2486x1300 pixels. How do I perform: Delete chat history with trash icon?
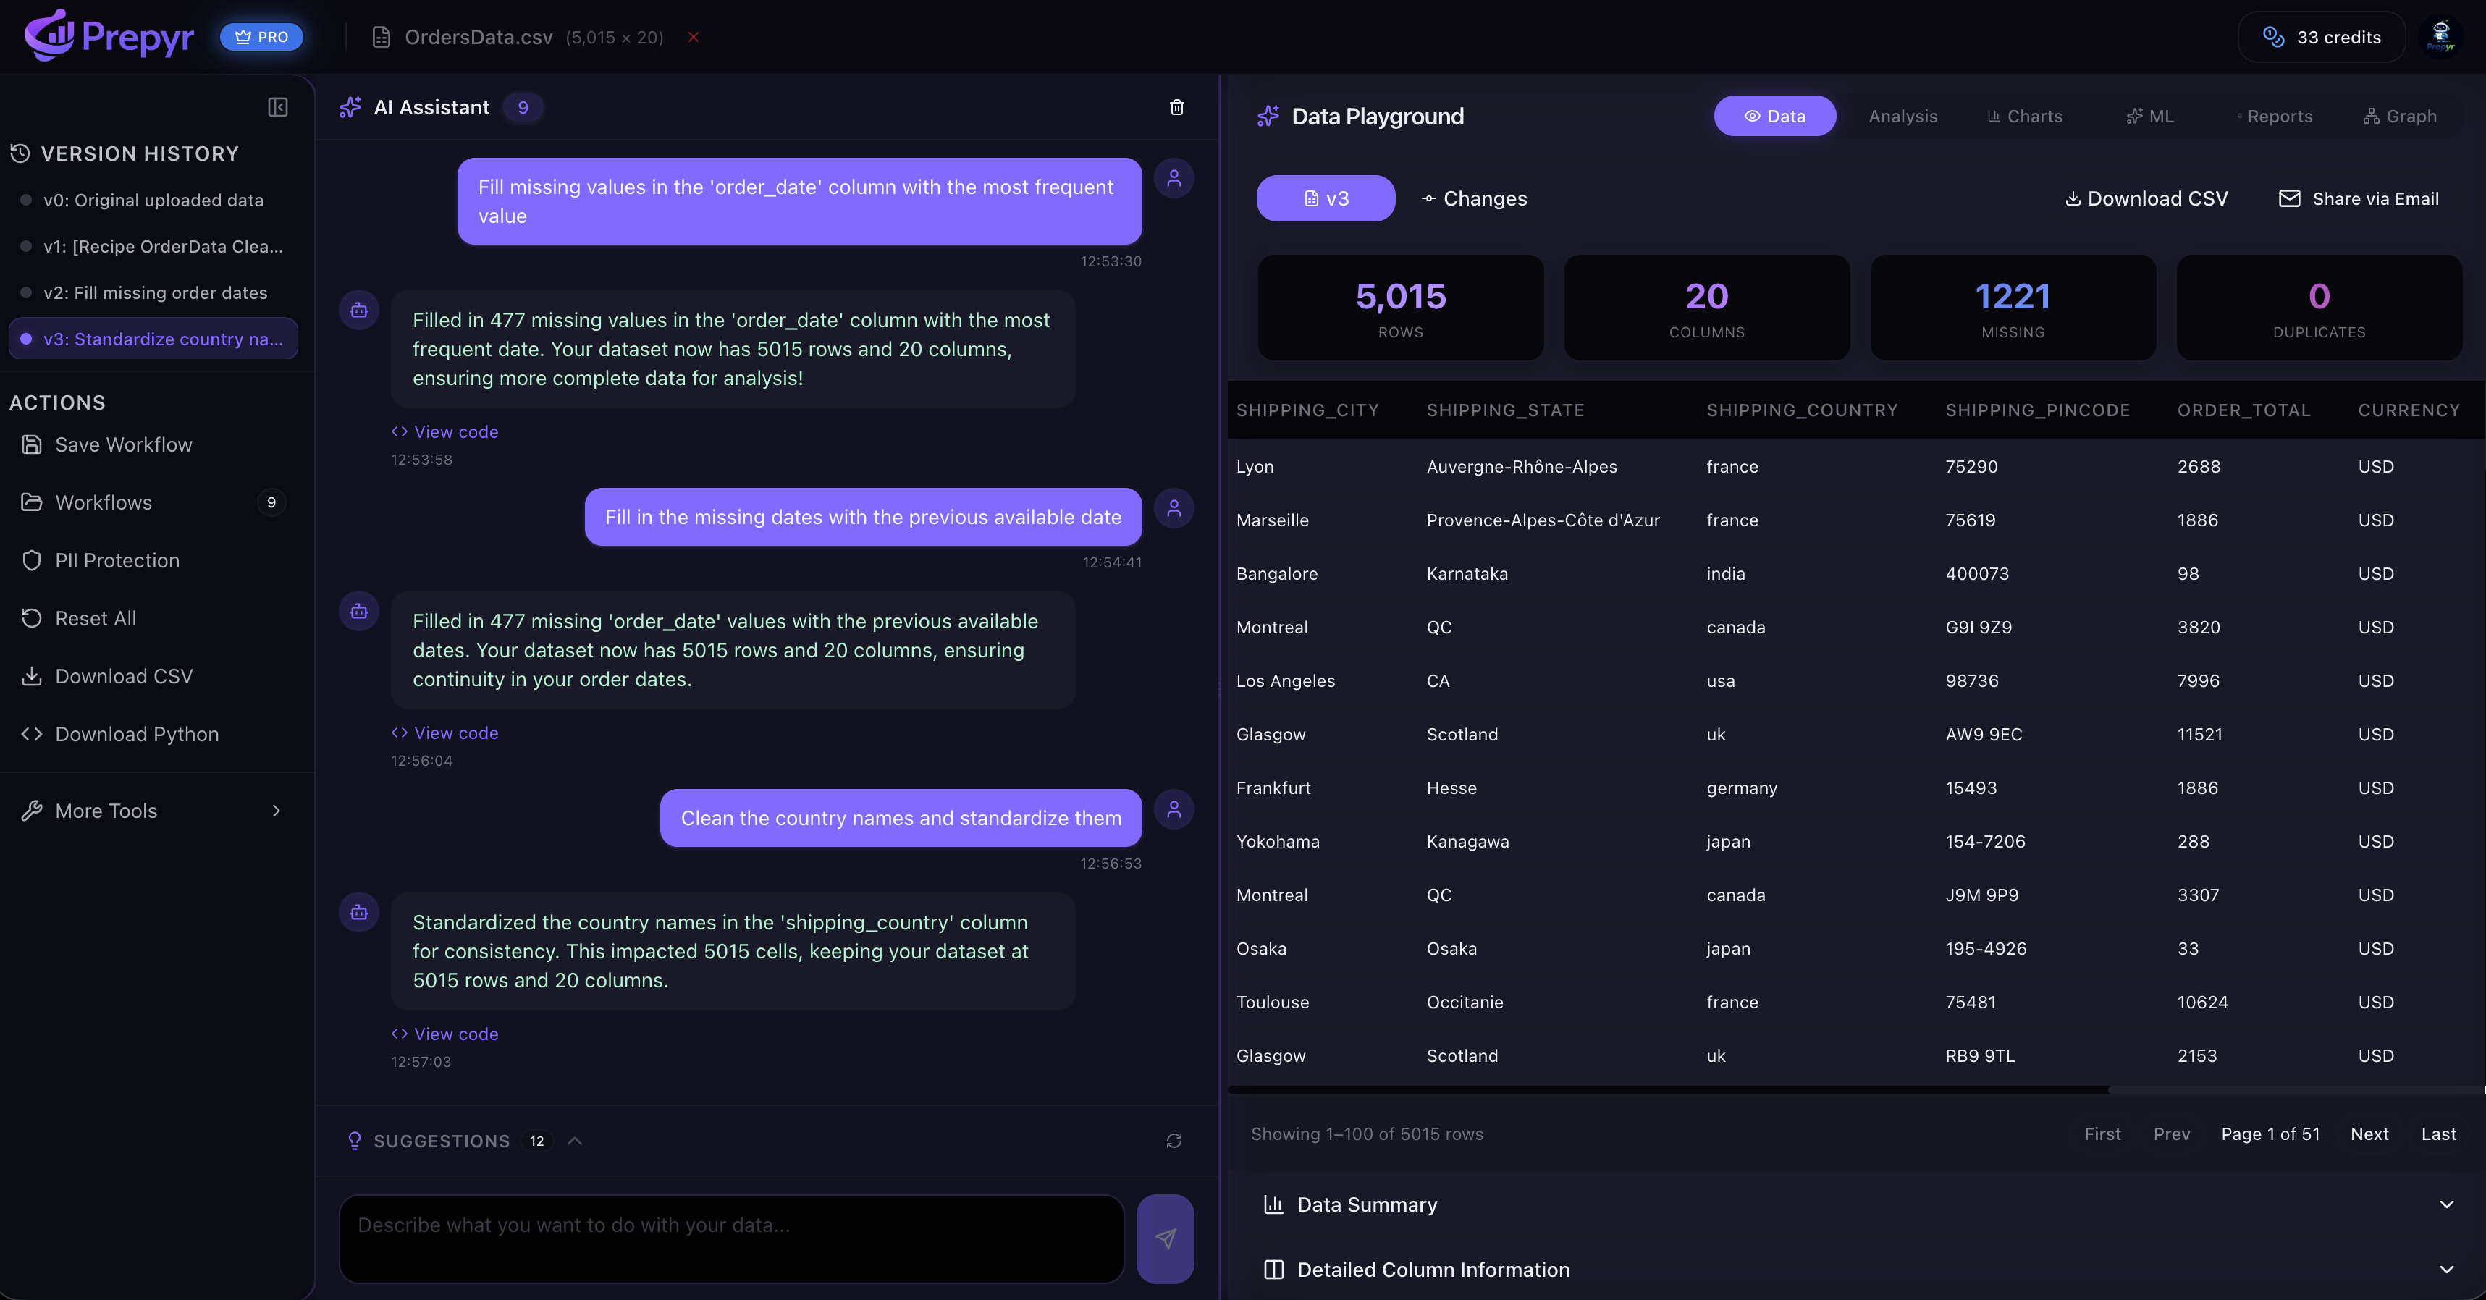tap(1176, 107)
